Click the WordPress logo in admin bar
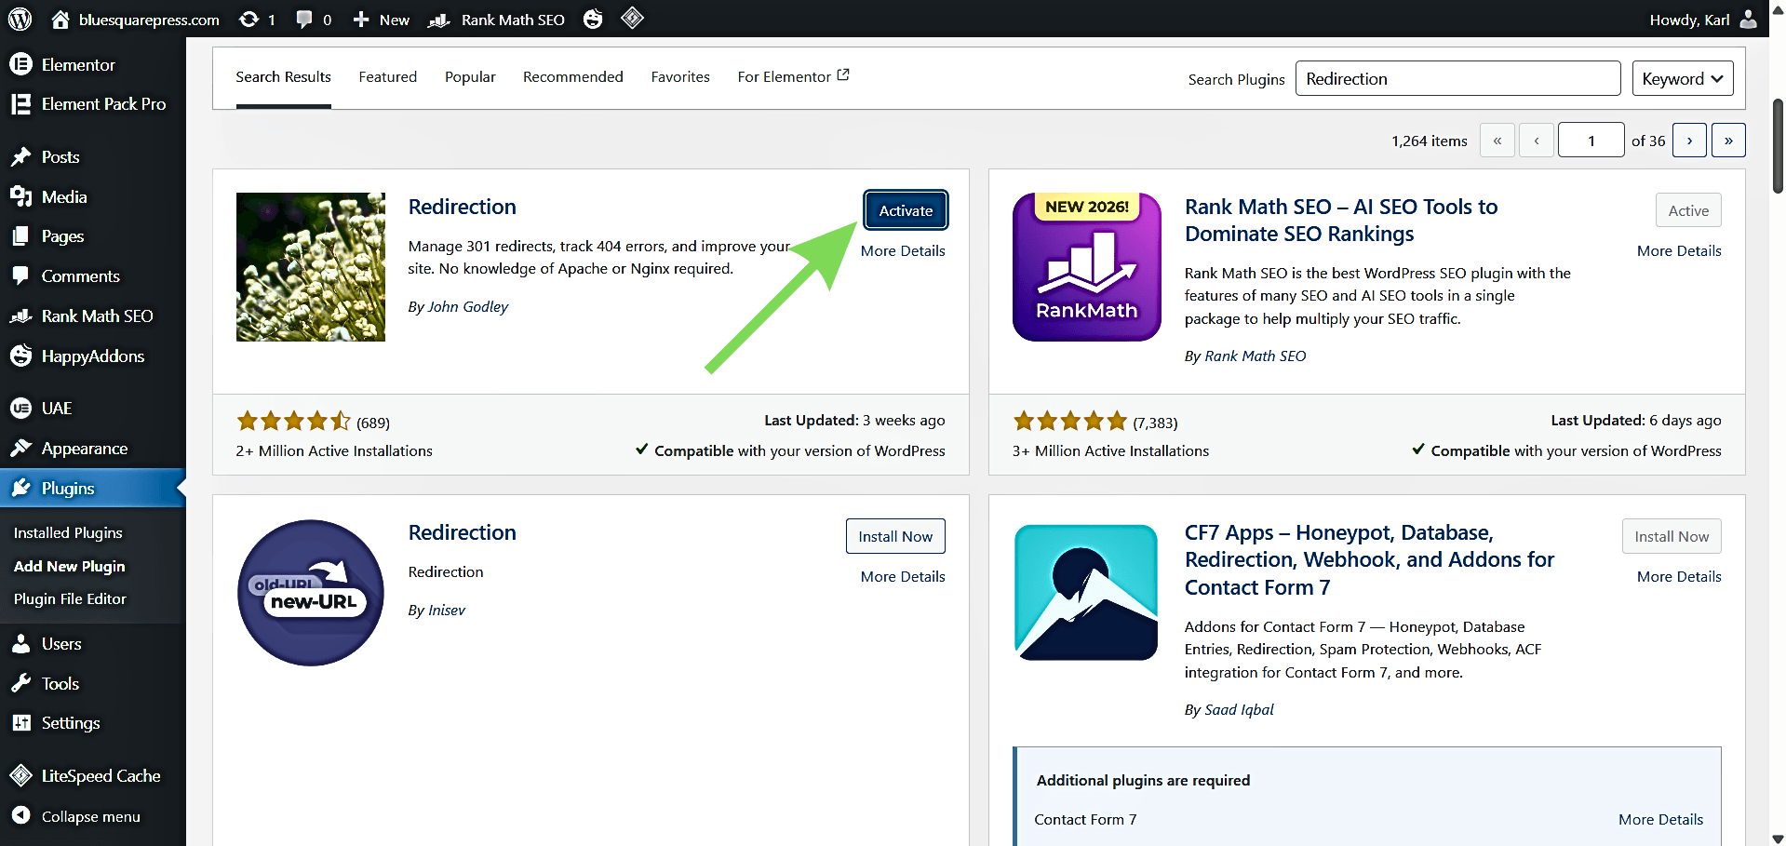Viewport: 1786px width, 846px height. [x=20, y=19]
